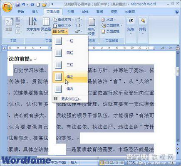Choose 三栏 three columns option

point(70,65)
